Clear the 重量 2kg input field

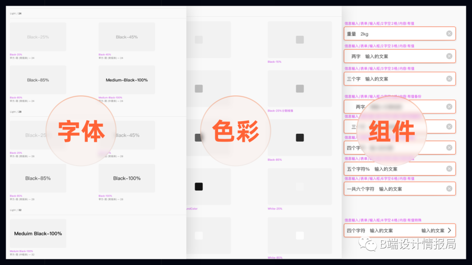point(449,34)
